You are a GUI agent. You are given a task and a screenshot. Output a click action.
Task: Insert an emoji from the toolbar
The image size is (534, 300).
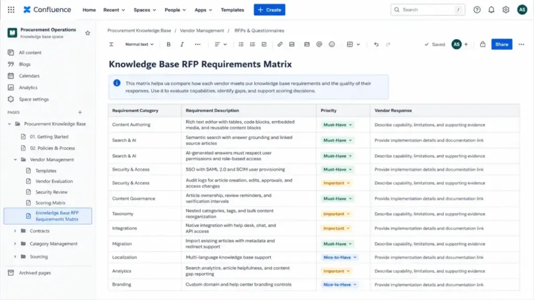tap(332, 44)
